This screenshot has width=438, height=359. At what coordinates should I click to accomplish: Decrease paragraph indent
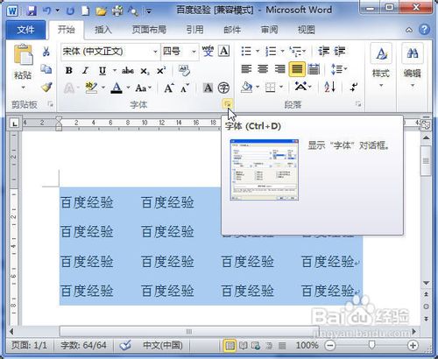click(x=323, y=51)
